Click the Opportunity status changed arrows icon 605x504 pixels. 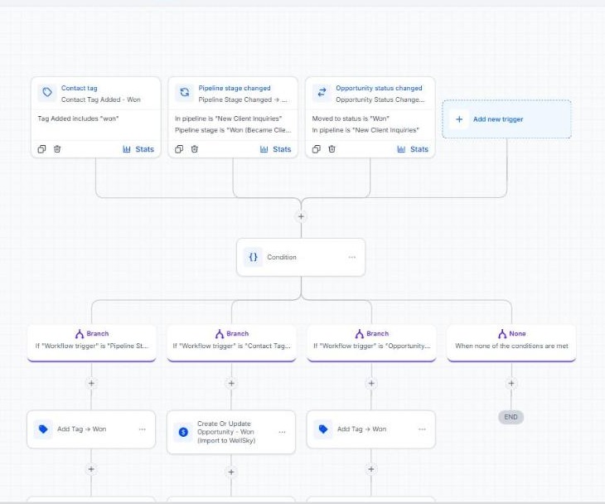(322, 93)
